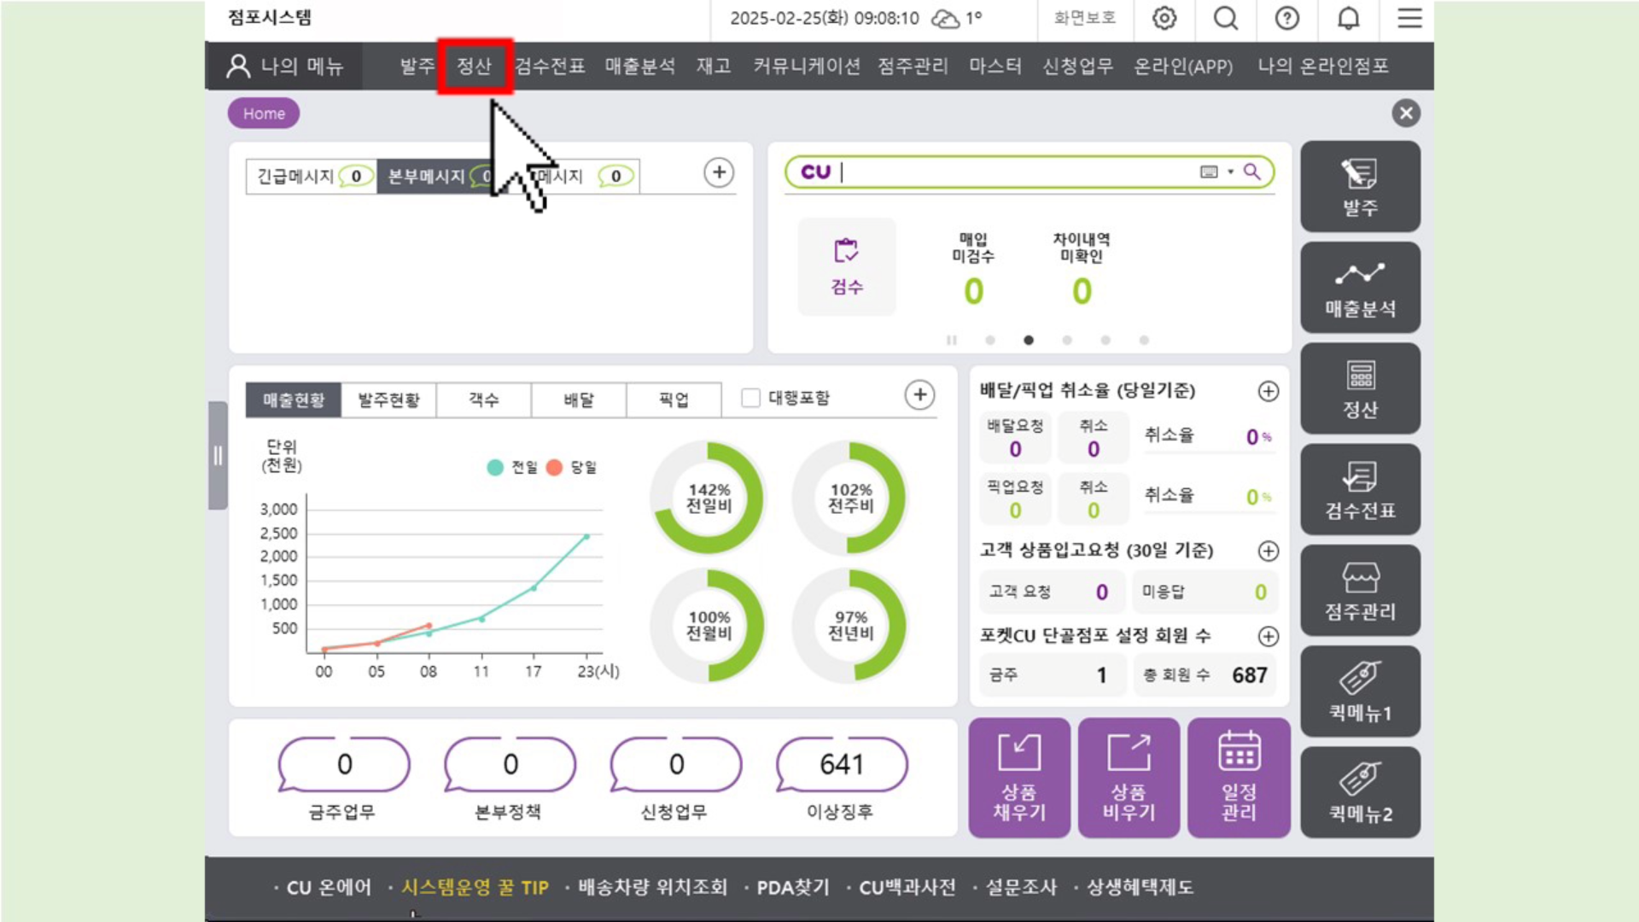The width and height of the screenshot is (1639, 922).
Task: Switch to the 발주현황 tab
Action: click(388, 400)
